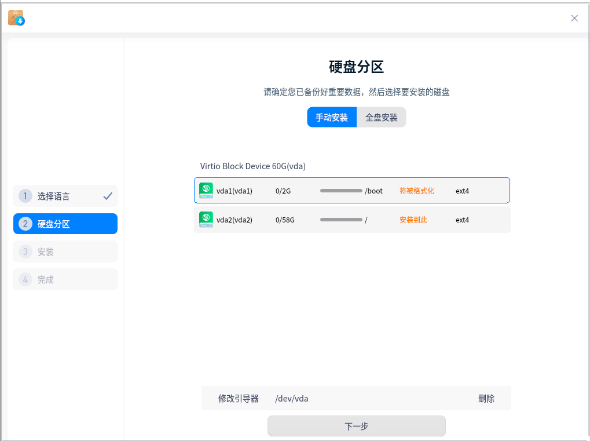Click 修改引导器 to change bootloader
The image size is (590, 441).
[238, 399]
